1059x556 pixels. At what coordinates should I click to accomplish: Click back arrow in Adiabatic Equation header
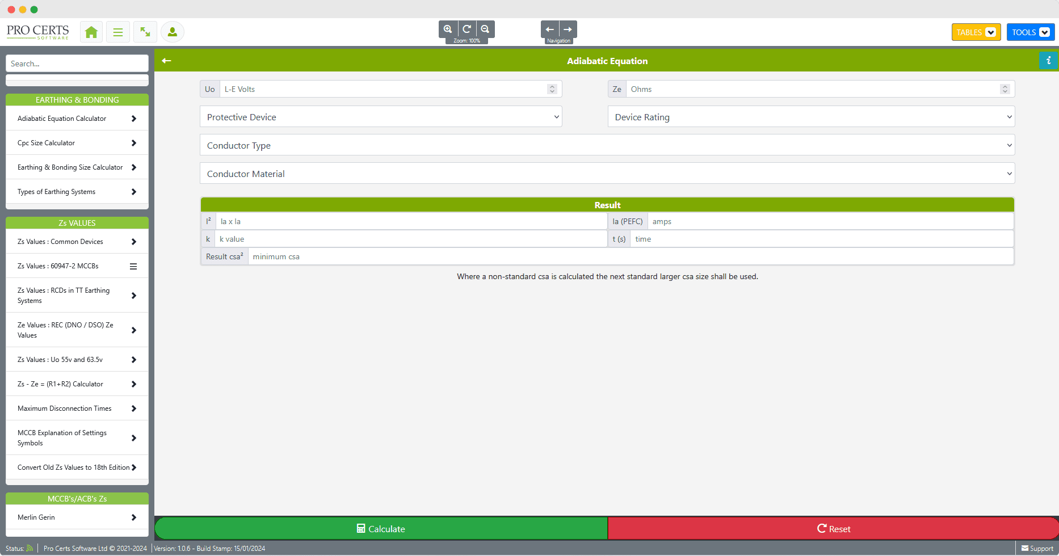pos(166,61)
